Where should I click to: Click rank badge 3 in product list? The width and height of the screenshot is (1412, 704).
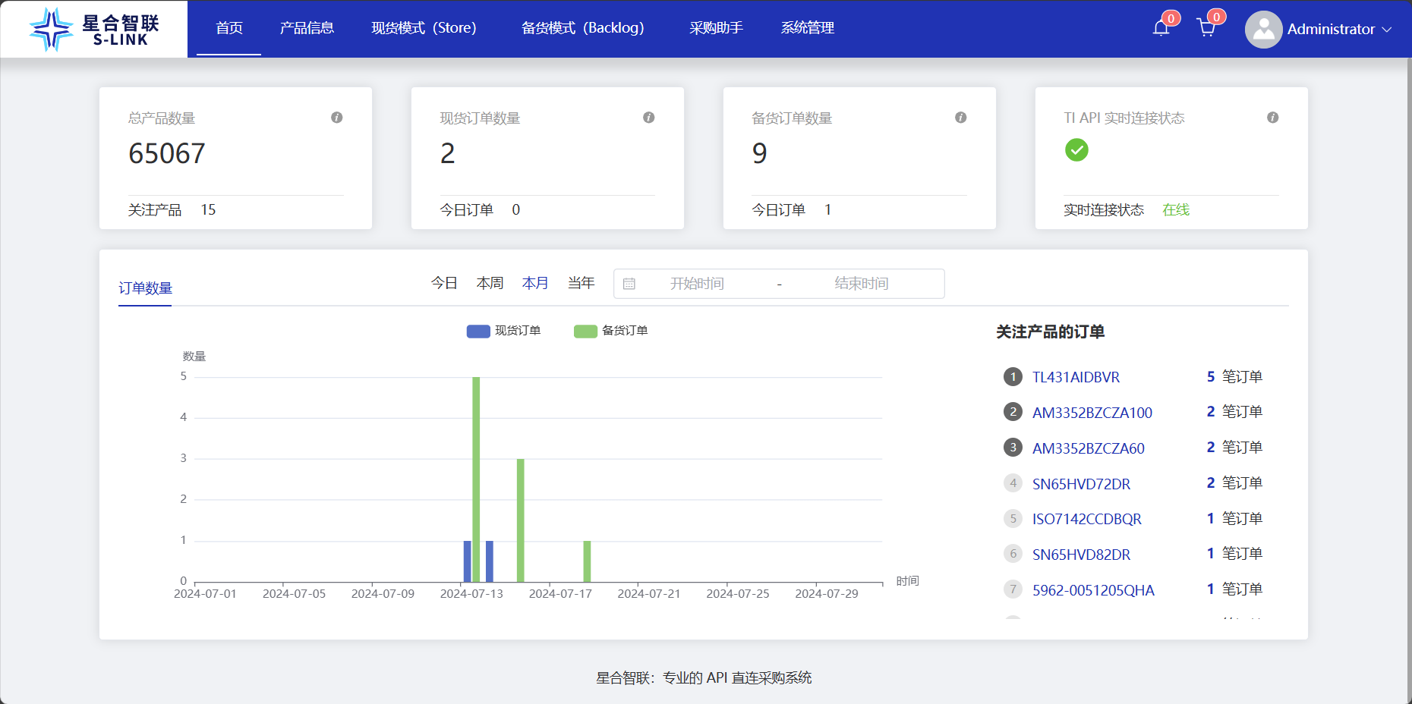[x=1013, y=448]
